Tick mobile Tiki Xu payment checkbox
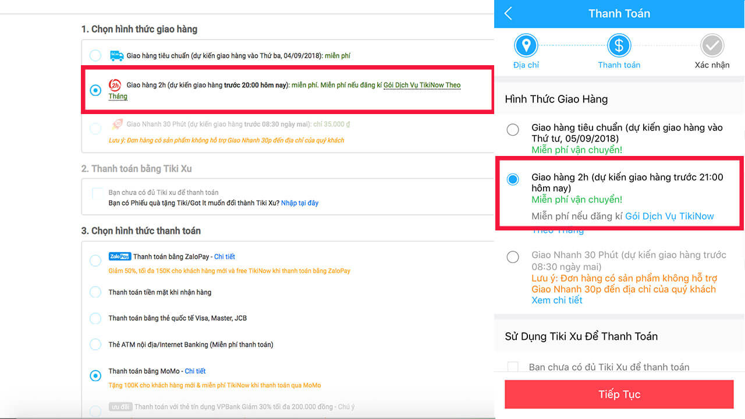Image resolution: width=745 pixels, height=419 pixels. (513, 367)
